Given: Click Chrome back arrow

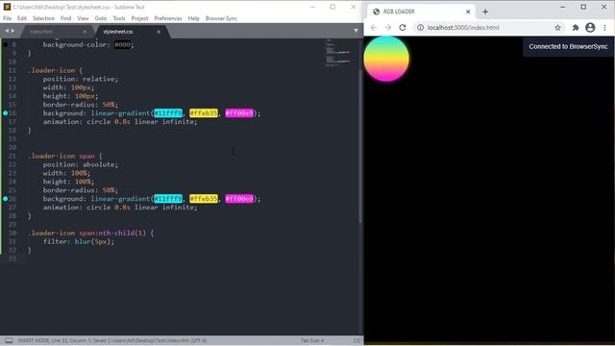Looking at the screenshot, I should 374,28.
